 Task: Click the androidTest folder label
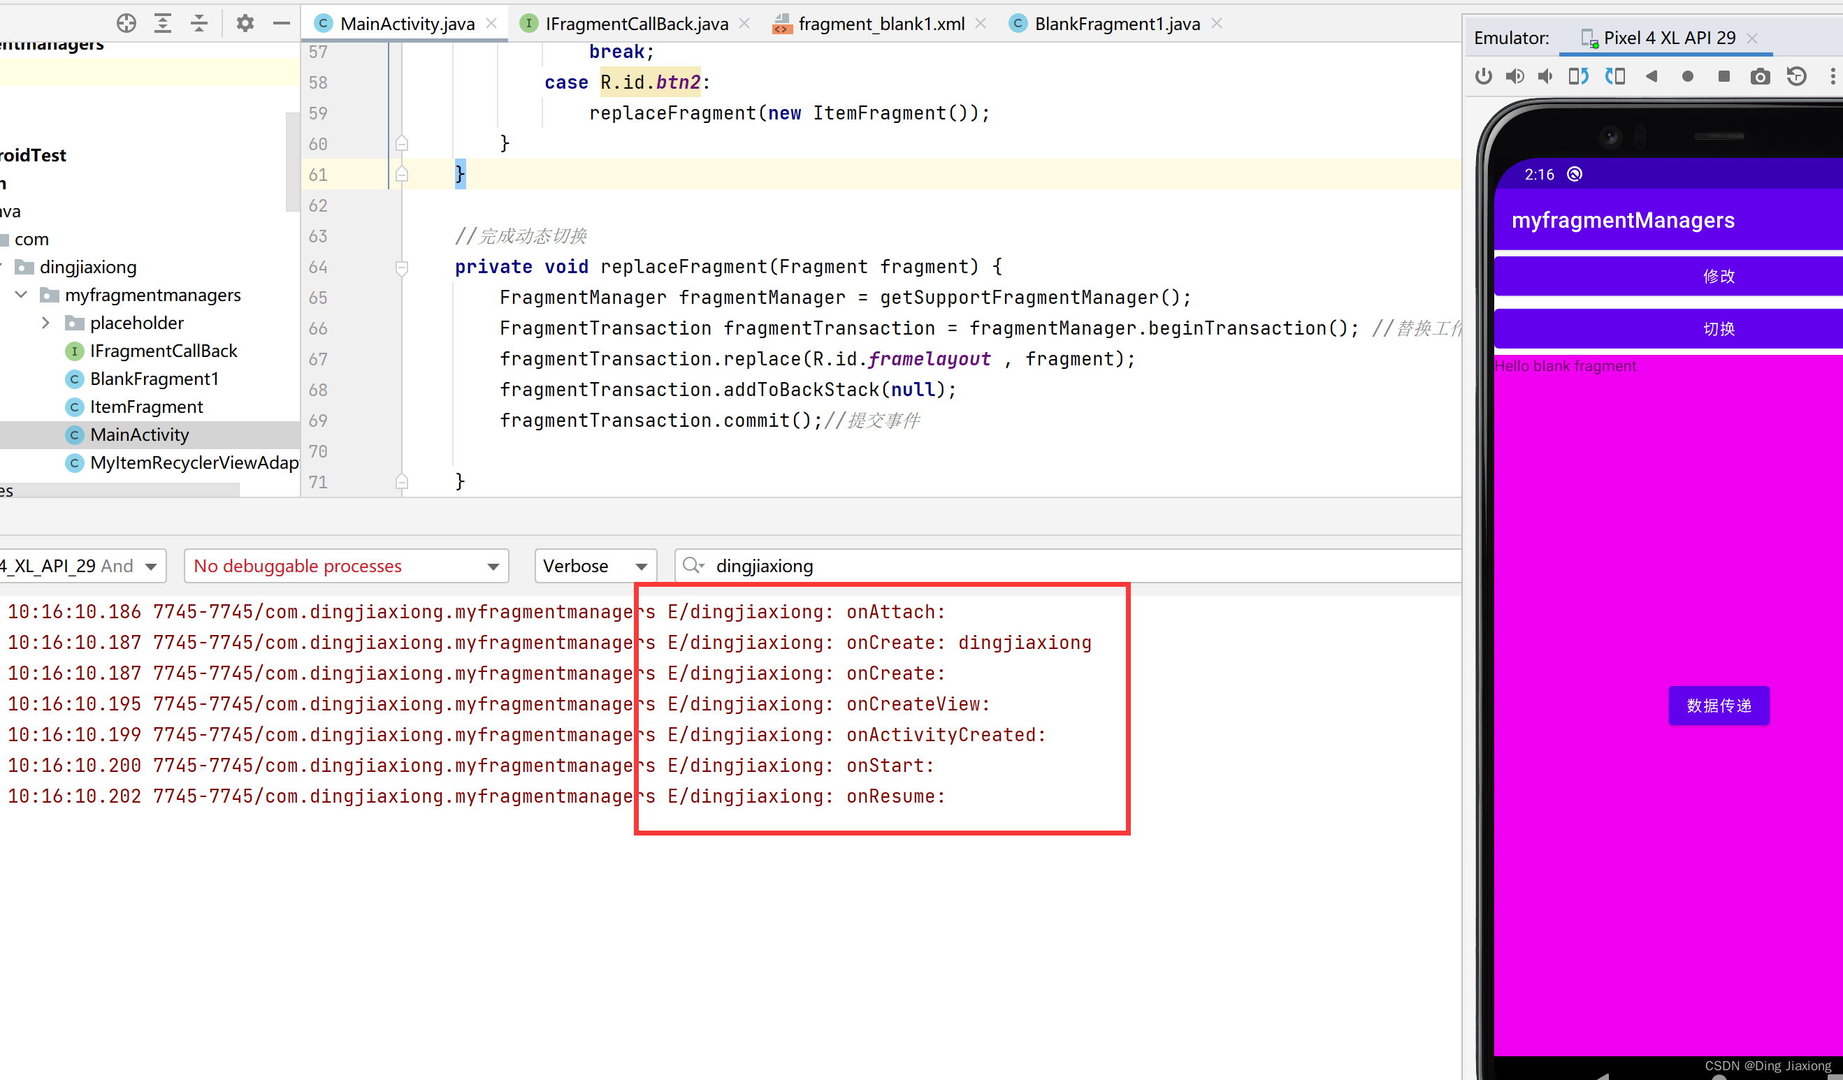coord(33,155)
